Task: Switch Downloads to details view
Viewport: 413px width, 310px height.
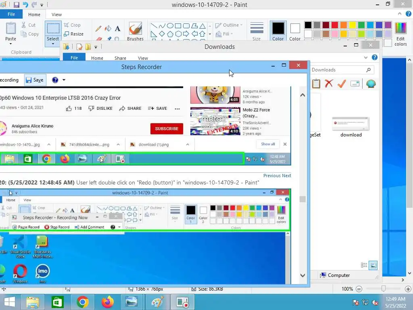Action: point(364,265)
